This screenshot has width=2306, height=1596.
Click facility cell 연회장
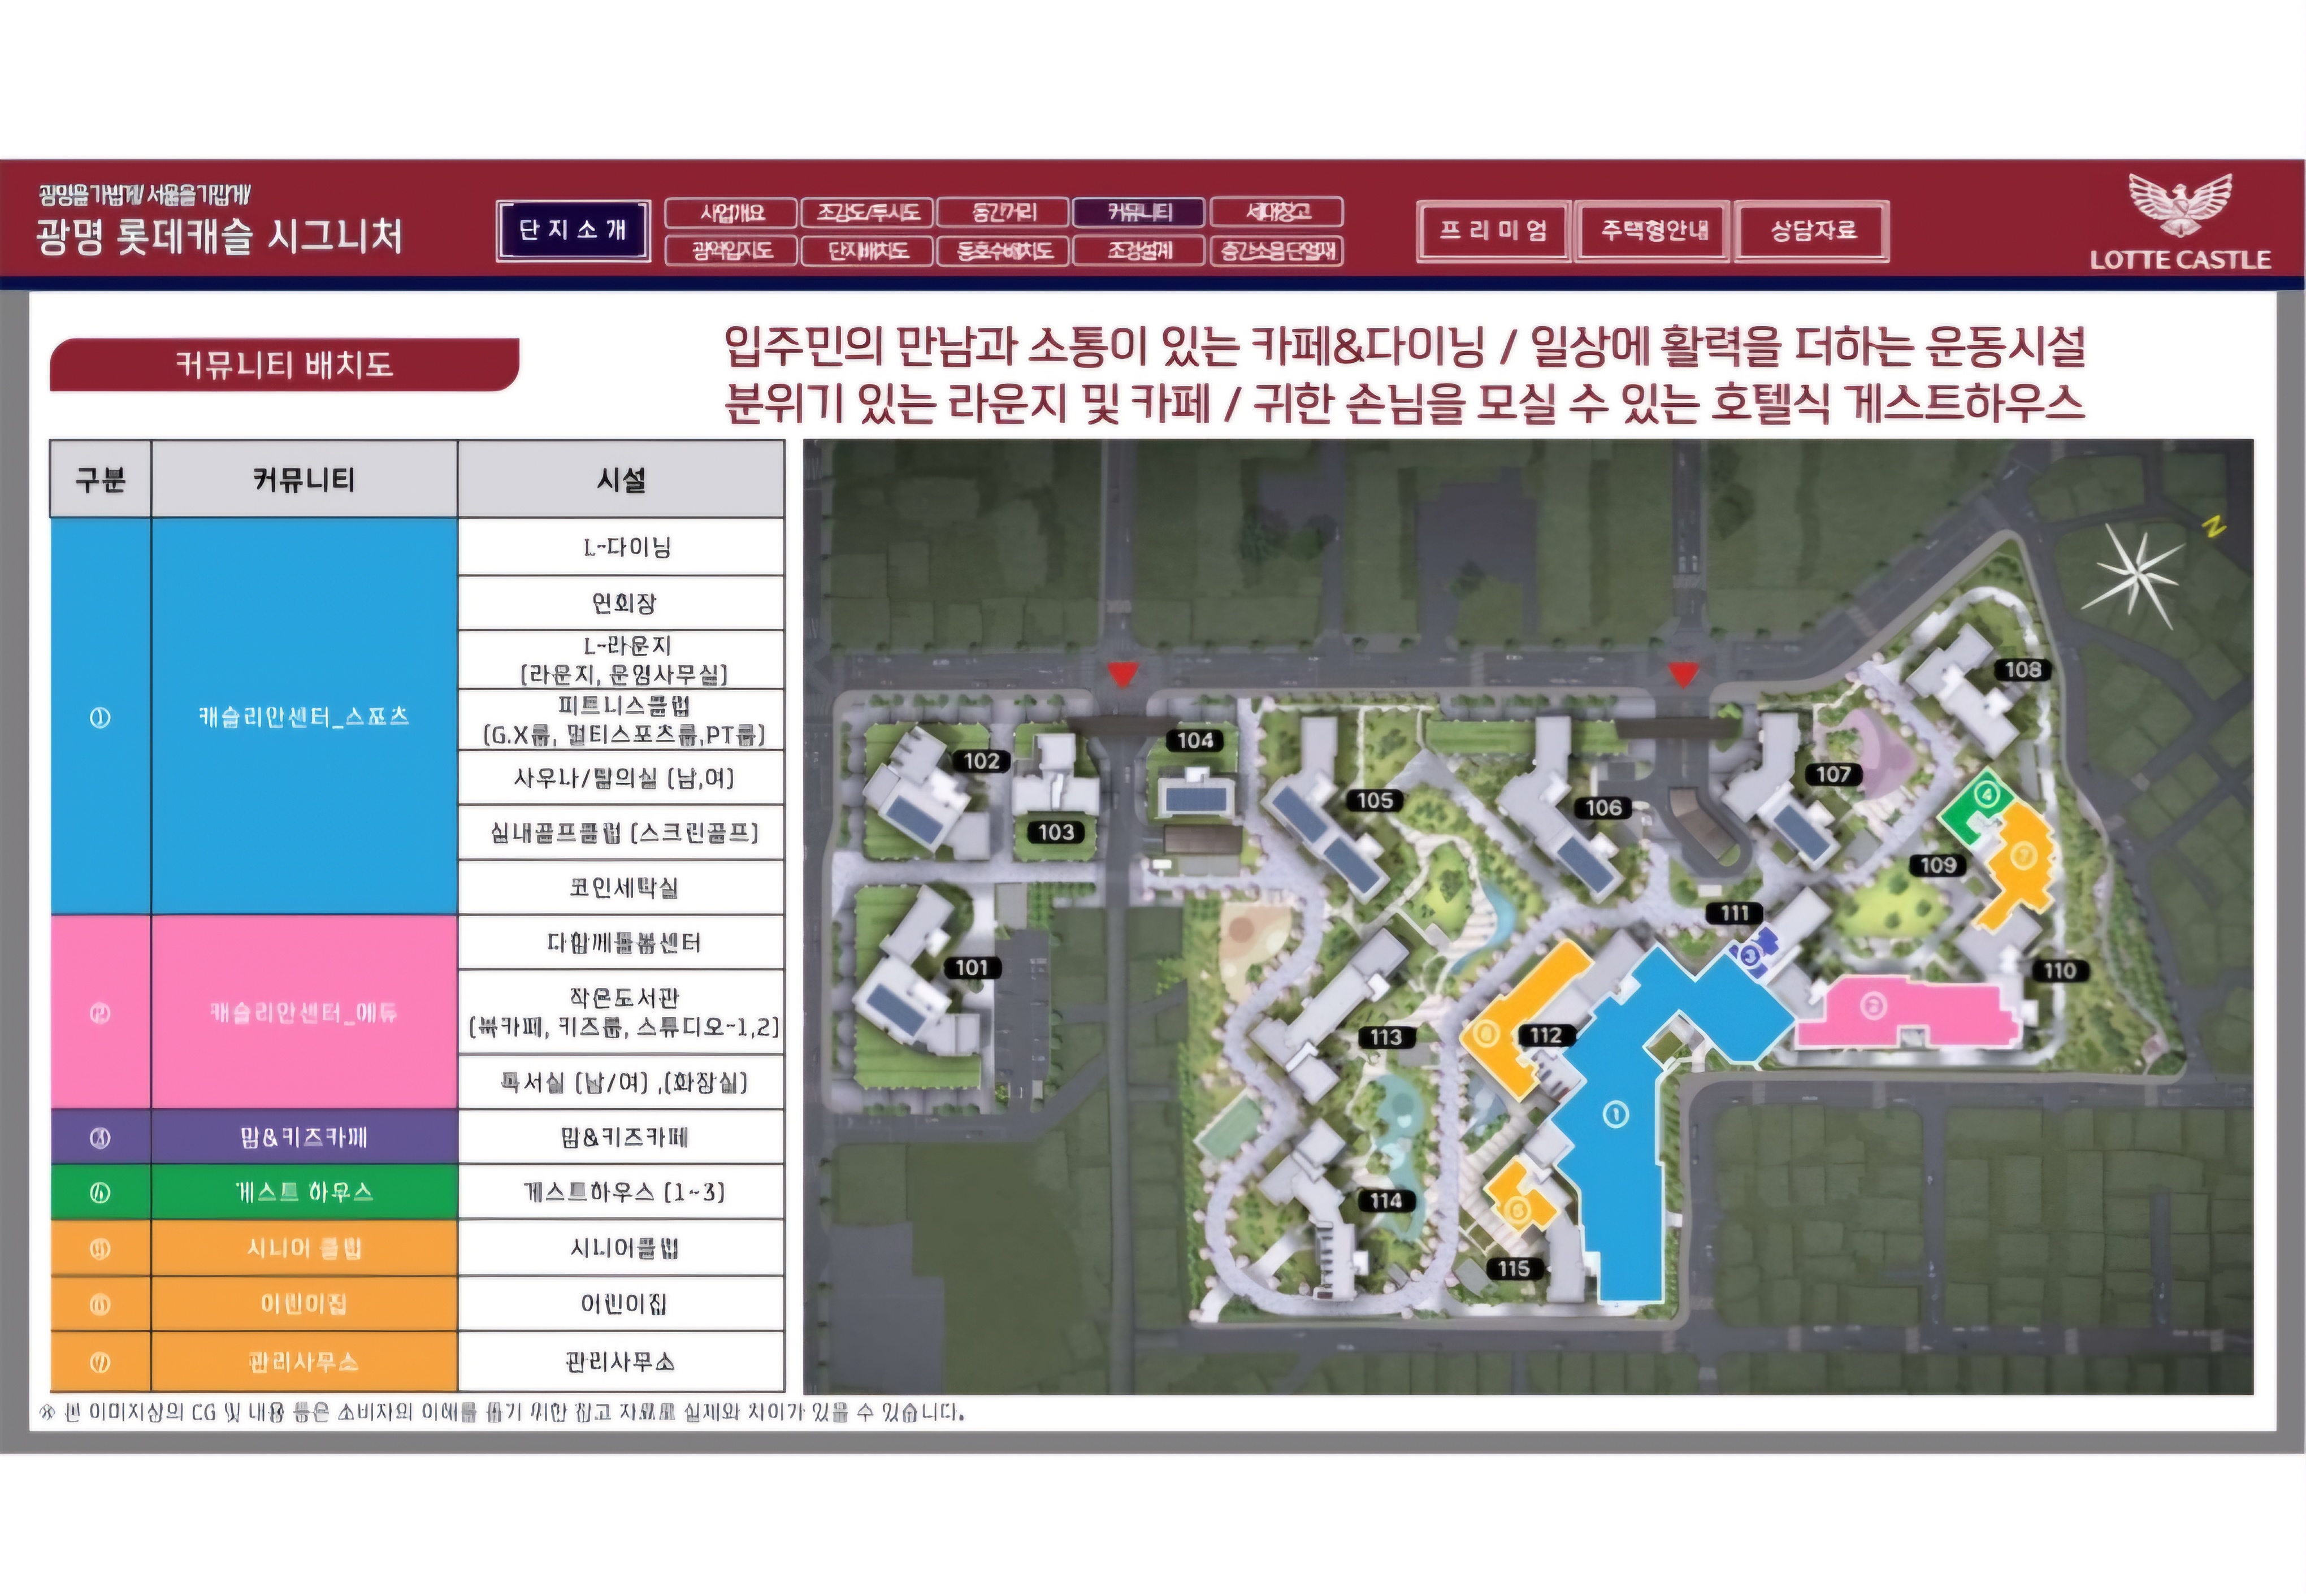(x=621, y=603)
